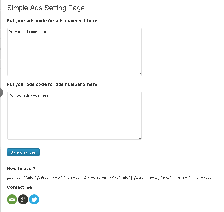Click the Simple Ads Setting Page title
This screenshot has width=224, height=212.
[46, 8]
